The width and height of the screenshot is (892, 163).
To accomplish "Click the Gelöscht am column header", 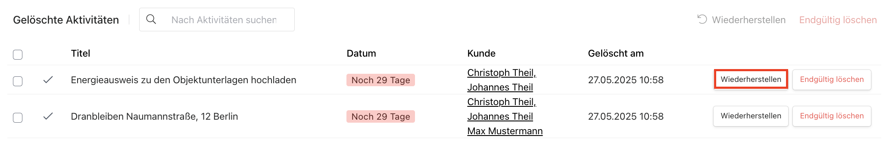I will coord(616,53).
